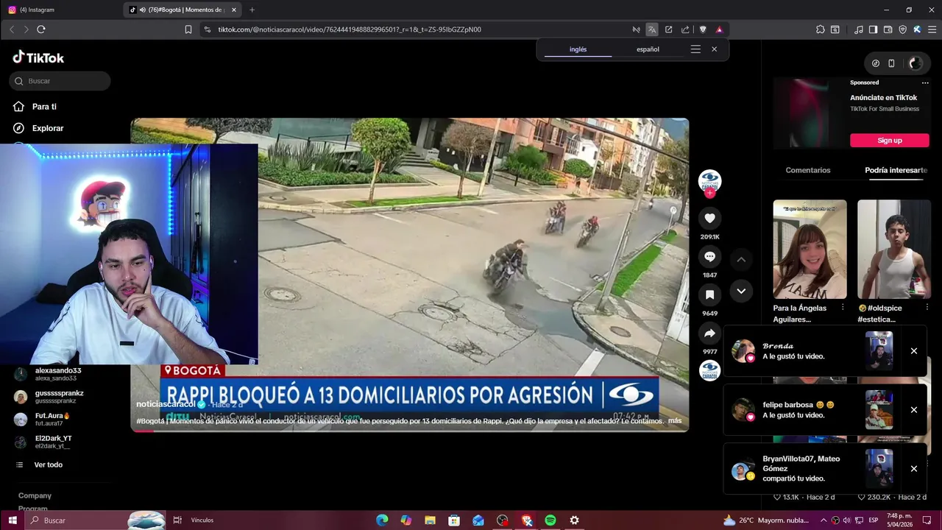Bookmark this page in the address bar
Screen dimensions: 942x530
pyautogui.click(x=188, y=29)
